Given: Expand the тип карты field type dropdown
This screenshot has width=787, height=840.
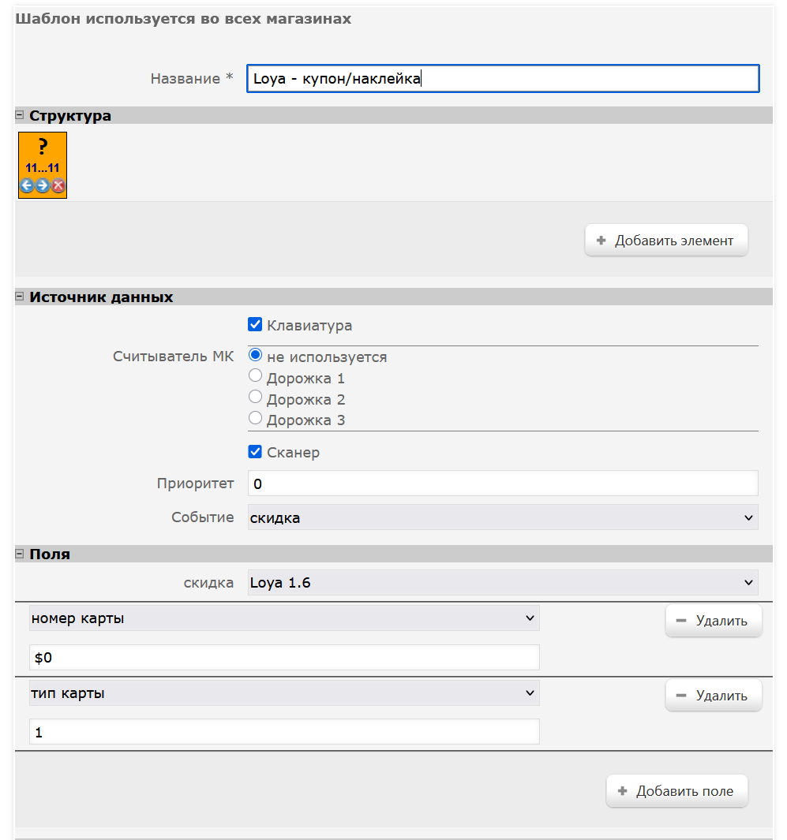Looking at the screenshot, I should [x=284, y=693].
